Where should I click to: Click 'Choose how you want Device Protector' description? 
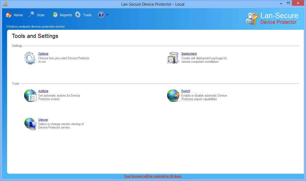point(64,60)
